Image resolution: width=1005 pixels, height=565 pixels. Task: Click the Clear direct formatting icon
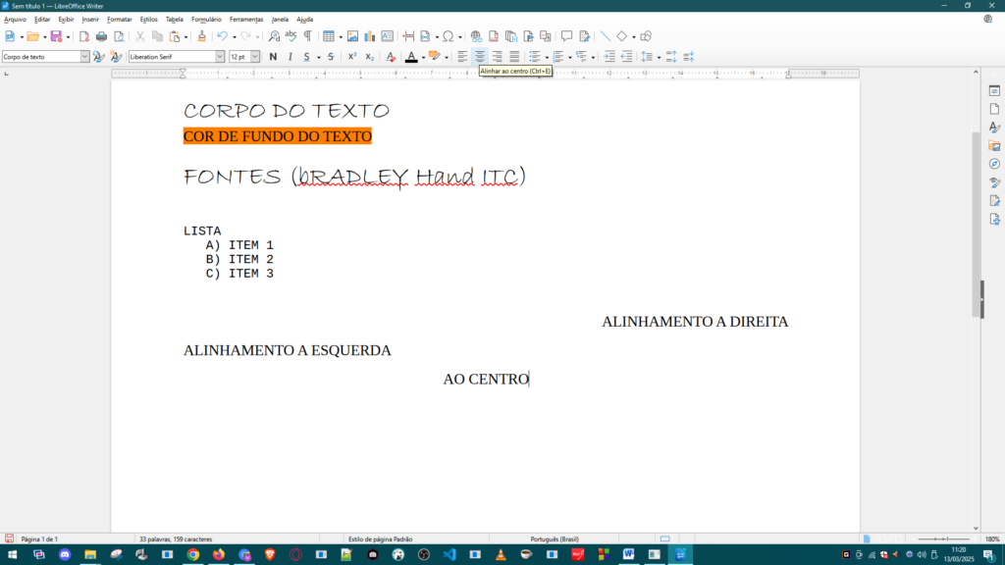390,57
